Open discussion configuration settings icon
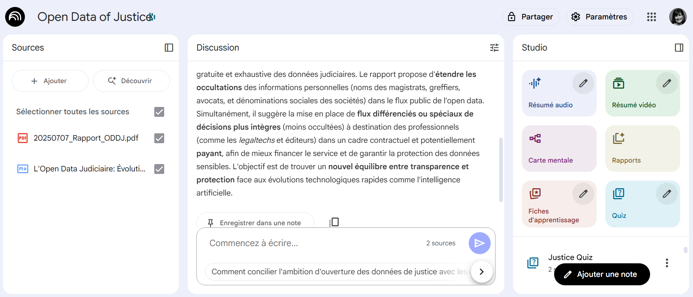Viewport: 693px width, 297px height. (x=494, y=48)
